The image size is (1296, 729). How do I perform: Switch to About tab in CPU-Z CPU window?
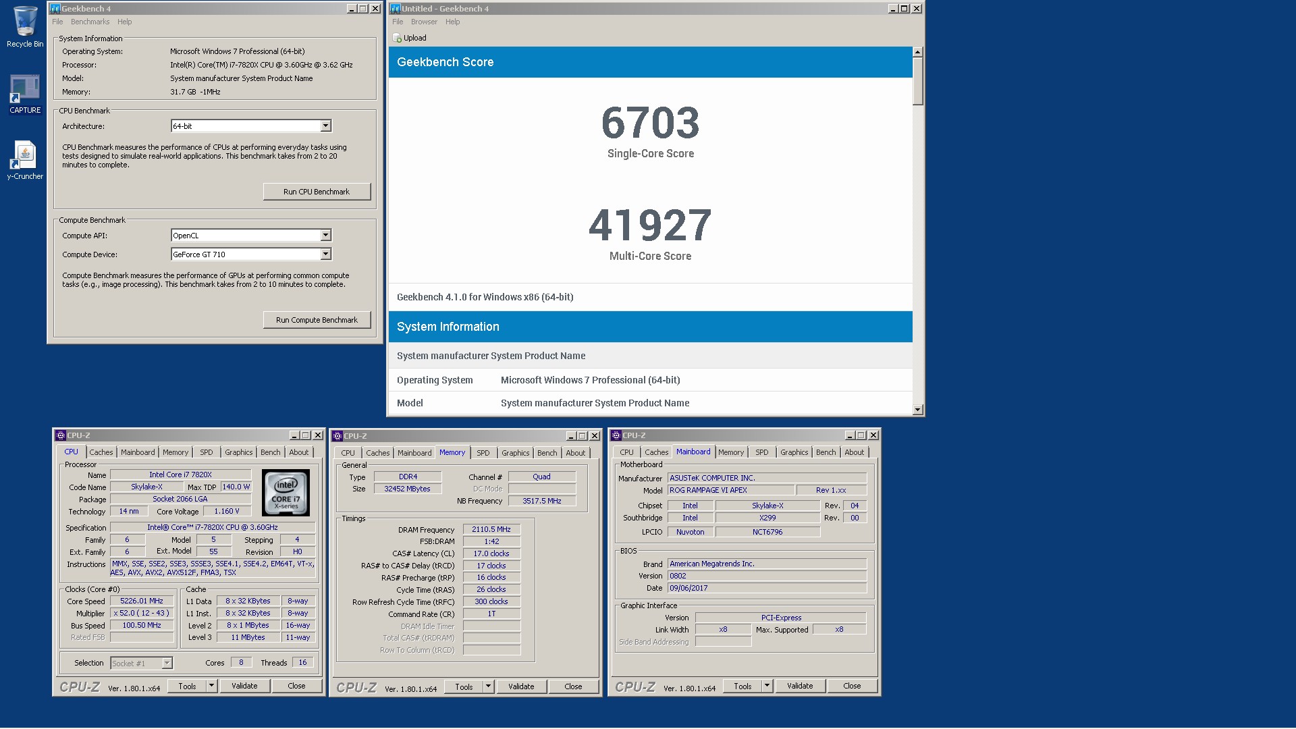[x=299, y=452]
